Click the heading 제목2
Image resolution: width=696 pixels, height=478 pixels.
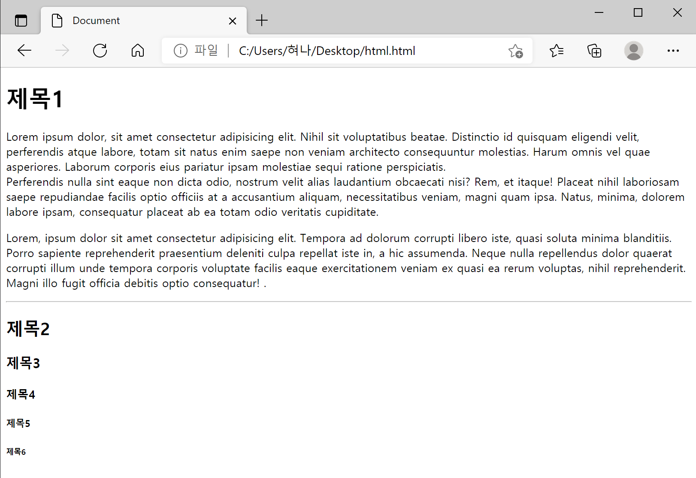click(x=28, y=329)
